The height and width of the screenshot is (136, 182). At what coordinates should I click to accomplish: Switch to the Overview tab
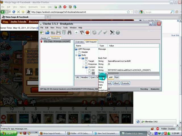79,42
